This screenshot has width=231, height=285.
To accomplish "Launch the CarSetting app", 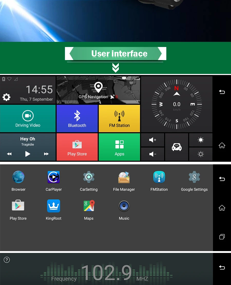I will click(89, 181).
